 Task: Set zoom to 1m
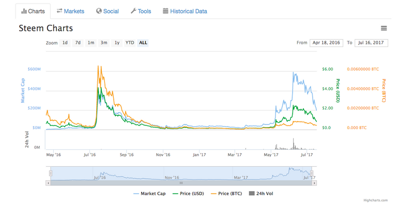(x=91, y=43)
